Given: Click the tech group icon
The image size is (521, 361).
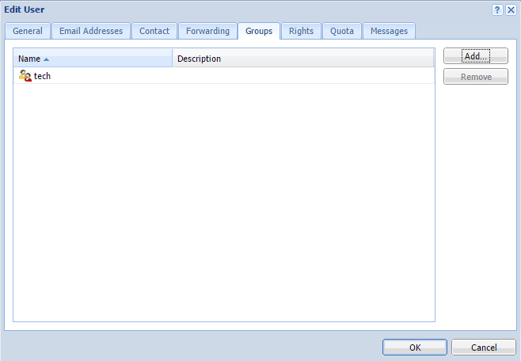Looking at the screenshot, I should coord(25,76).
